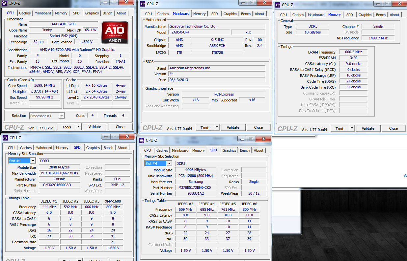The height and width of the screenshot is (261, 407).
Task: Open CPU tab in Slot #4 SPD window
Action: (x=148, y=150)
